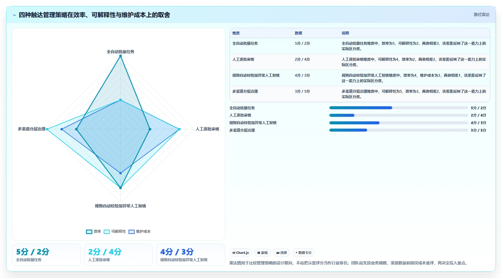Click the 多渠道分层治理 description cell
Image resolution: width=502 pixels, height=278 pixels.
[x=414, y=94]
